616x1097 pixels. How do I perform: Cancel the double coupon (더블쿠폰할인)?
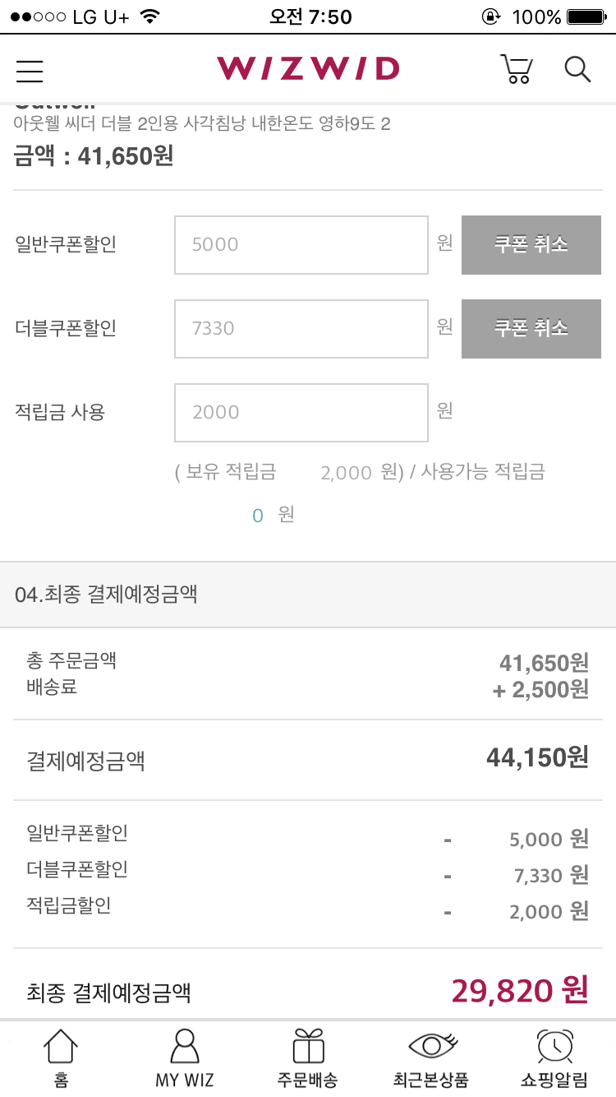click(531, 329)
